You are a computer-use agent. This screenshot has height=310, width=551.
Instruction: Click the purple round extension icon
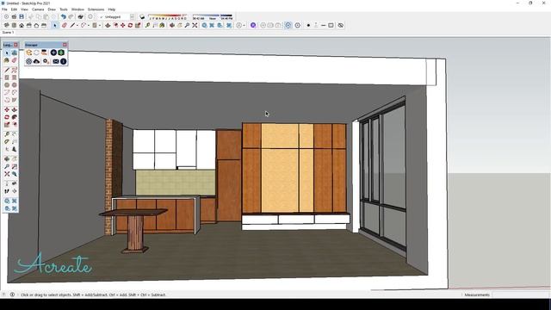253,25
